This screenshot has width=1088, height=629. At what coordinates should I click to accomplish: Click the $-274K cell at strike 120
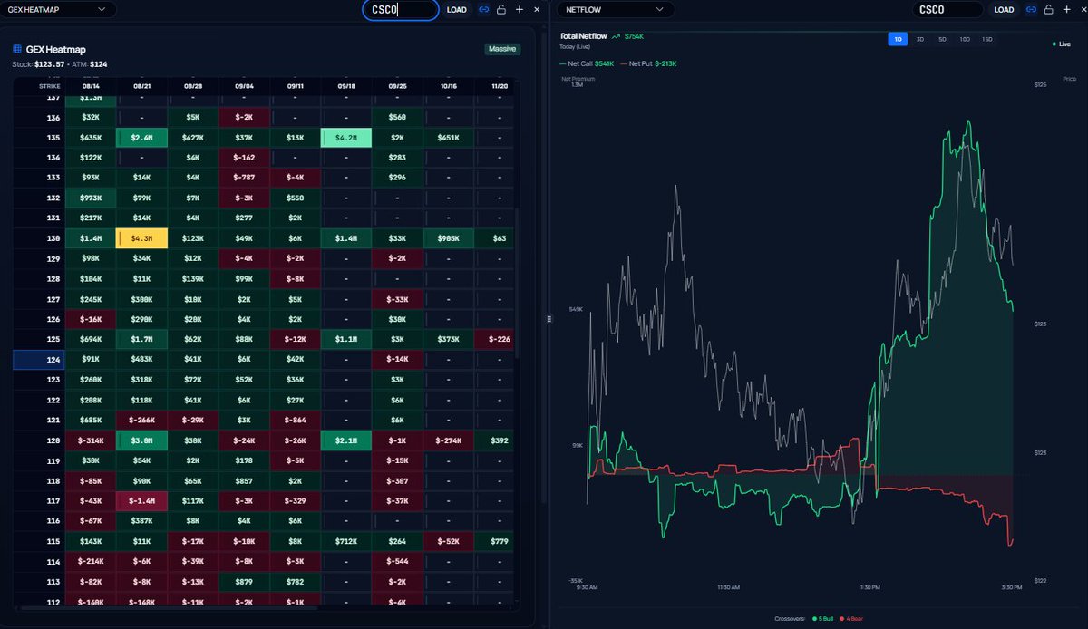point(448,440)
